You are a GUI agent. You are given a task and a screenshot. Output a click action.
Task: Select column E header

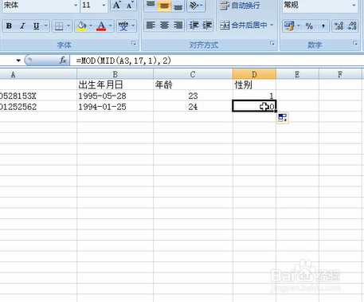pyautogui.click(x=297, y=74)
